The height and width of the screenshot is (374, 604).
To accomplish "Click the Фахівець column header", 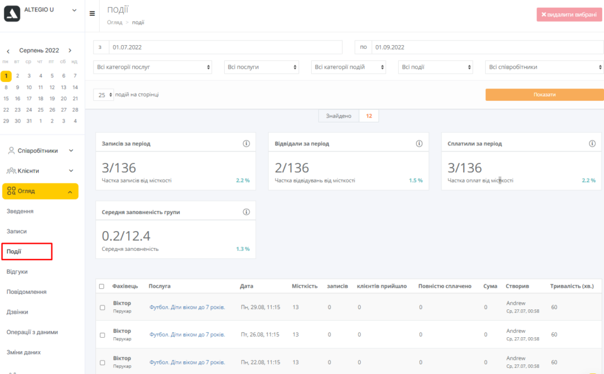I will 125,287.
